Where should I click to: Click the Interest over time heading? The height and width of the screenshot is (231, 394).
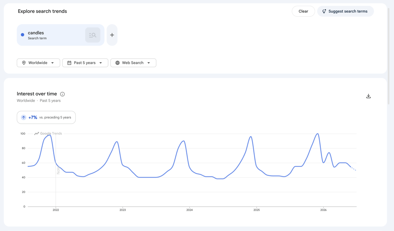tap(37, 94)
